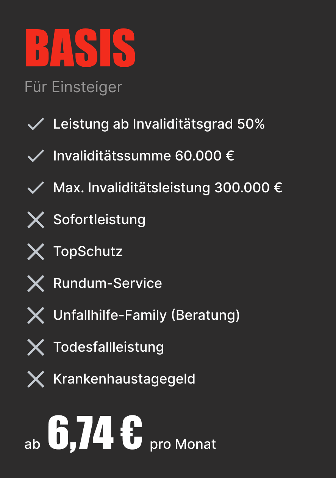The height and width of the screenshot is (478, 336).
Task: Click the Max. Invaliditätsleistung 300.000 € text
Action: coord(168,188)
